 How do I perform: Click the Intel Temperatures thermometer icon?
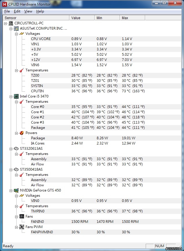point(21,102)
